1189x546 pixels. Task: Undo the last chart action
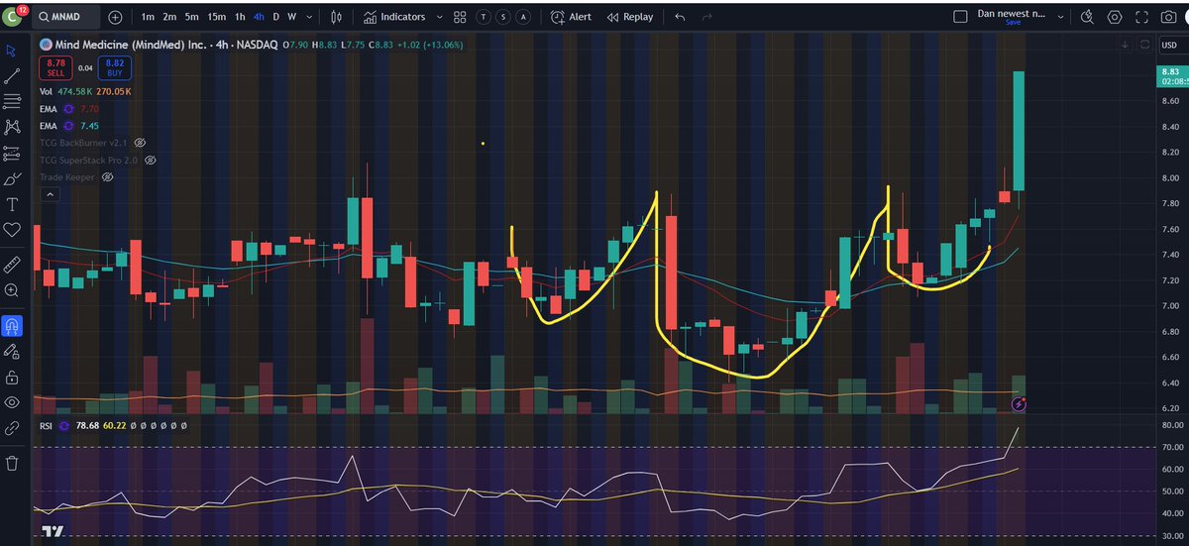(680, 17)
